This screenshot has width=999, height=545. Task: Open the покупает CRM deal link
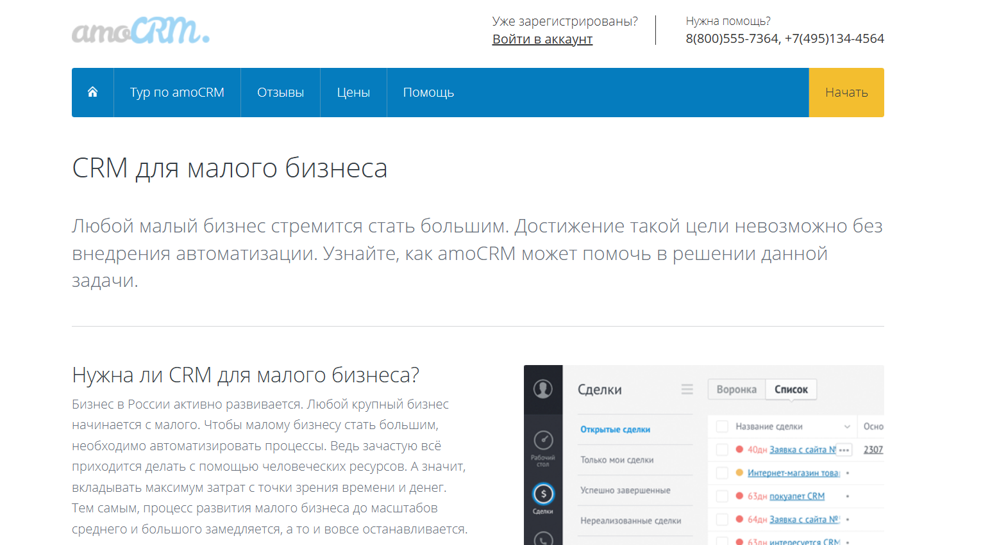point(797,496)
